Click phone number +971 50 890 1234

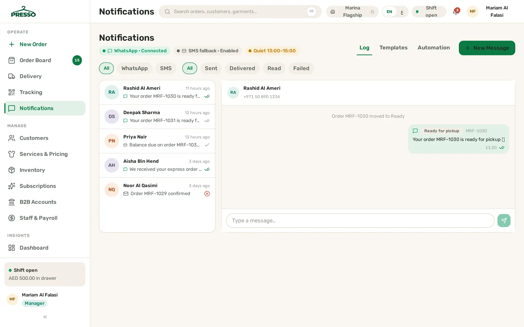point(262,97)
